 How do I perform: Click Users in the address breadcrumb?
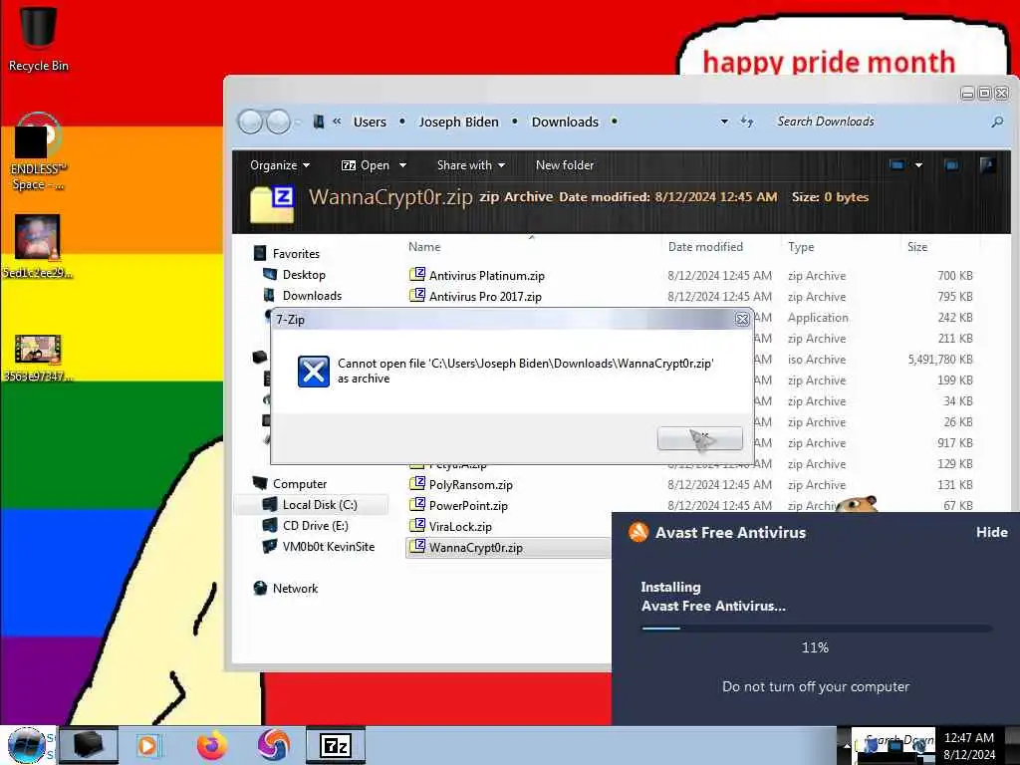click(370, 122)
